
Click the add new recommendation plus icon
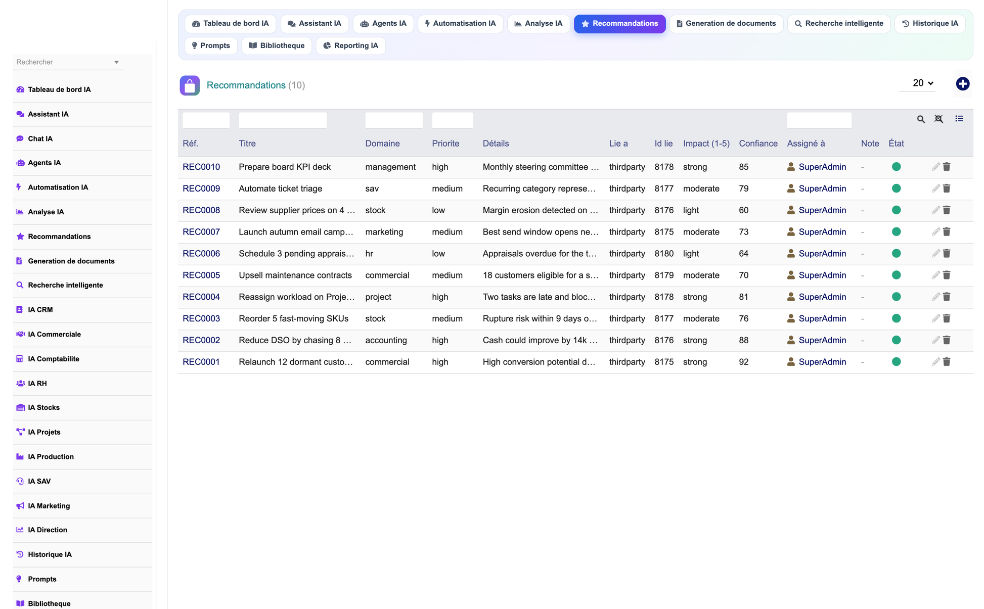[962, 84]
